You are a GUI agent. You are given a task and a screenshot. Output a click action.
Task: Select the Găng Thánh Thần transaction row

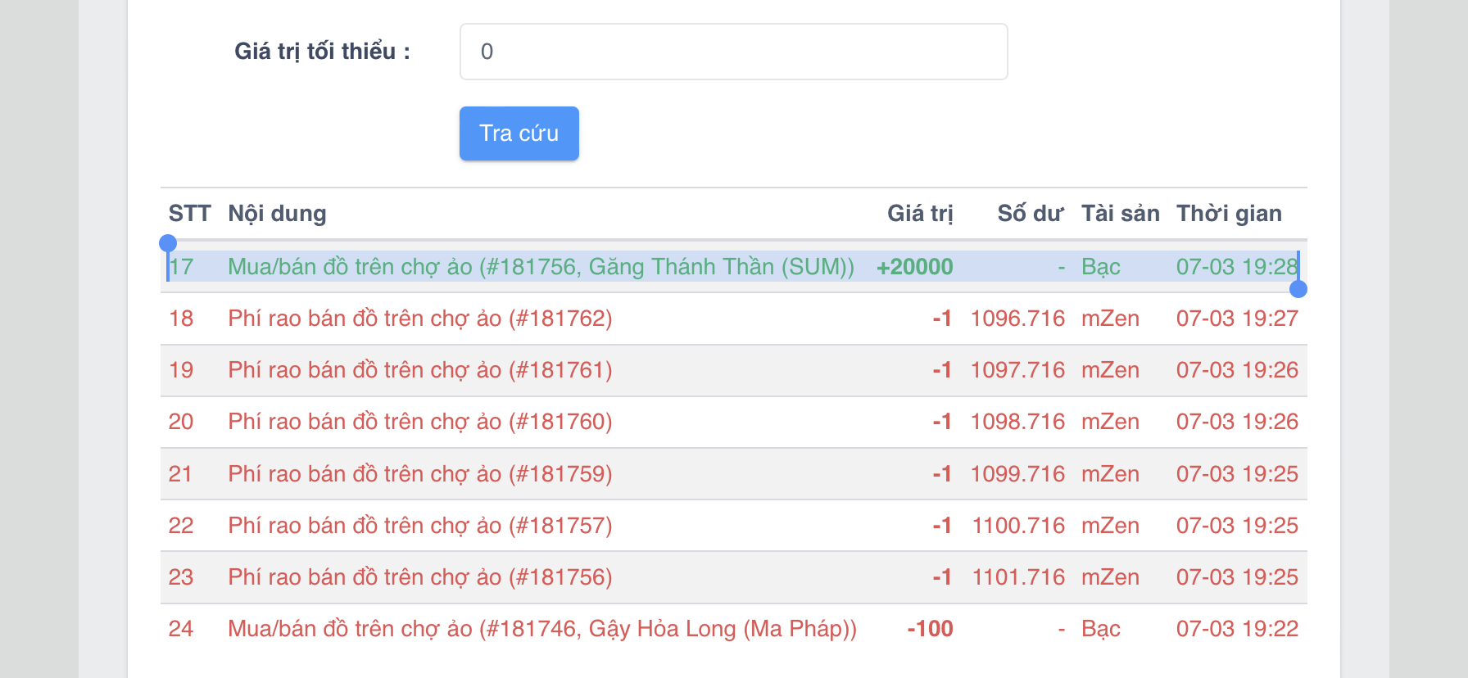[541, 267]
